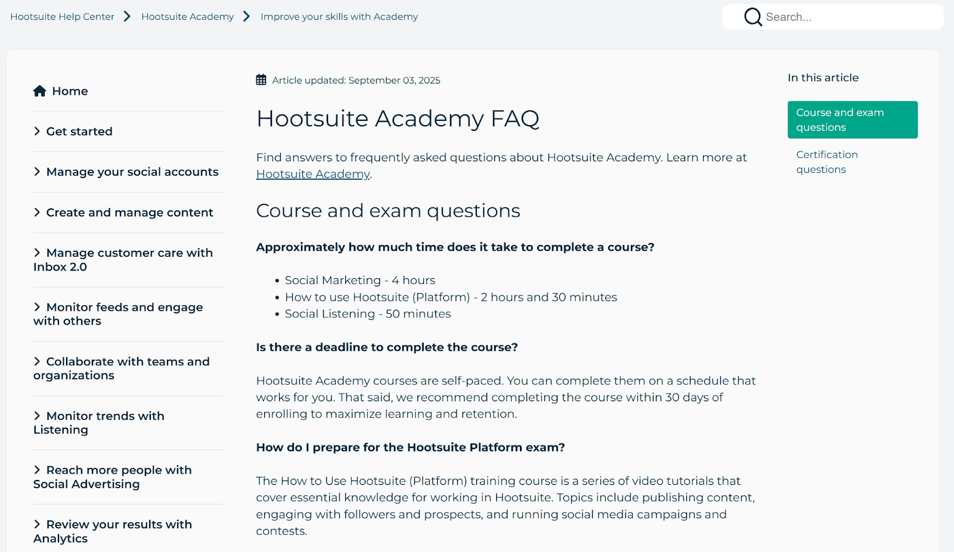This screenshot has height=552, width=954.
Task: Open Manage customer care with Inbox 2.0
Action: pos(123,260)
